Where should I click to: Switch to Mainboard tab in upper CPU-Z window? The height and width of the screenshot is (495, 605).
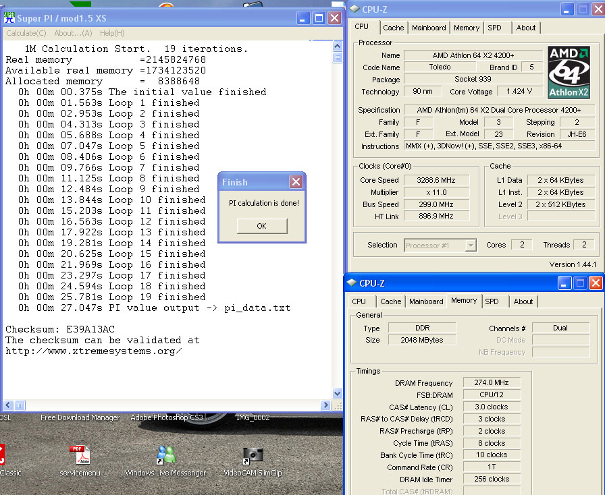point(429,28)
